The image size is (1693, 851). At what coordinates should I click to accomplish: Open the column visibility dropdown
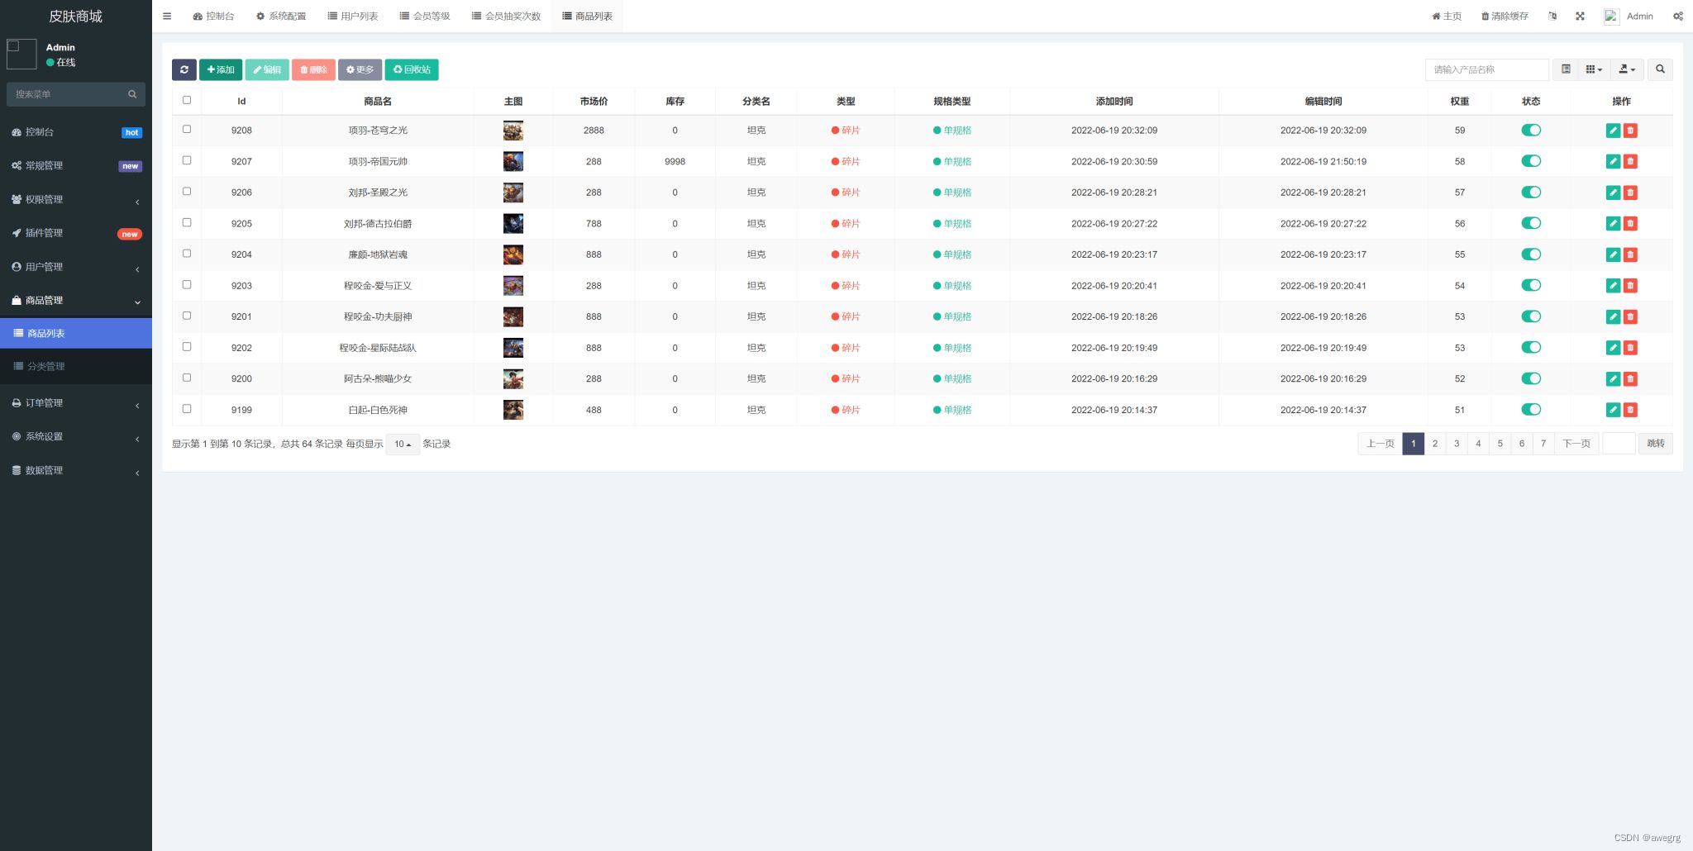(1594, 70)
